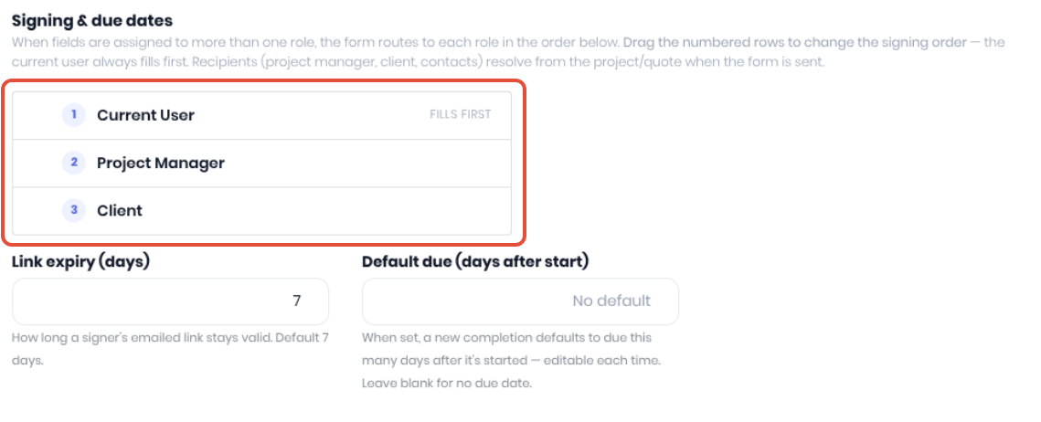Click the emailed link validity help text
This screenshot has width=1041, height=422.
coord(171,350)
